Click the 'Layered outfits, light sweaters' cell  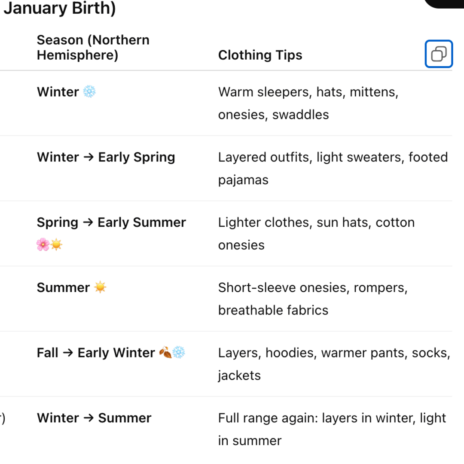(333, 157)
